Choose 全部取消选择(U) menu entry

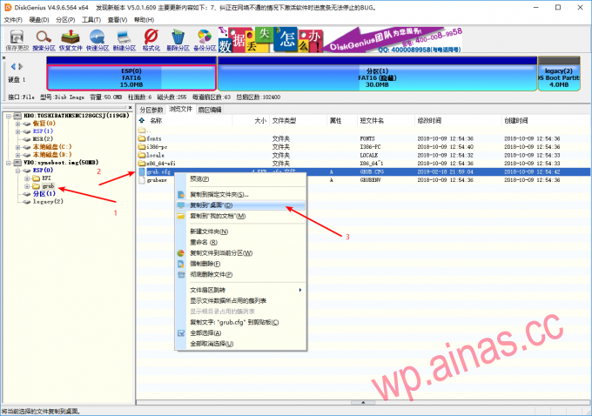[240, 344]
